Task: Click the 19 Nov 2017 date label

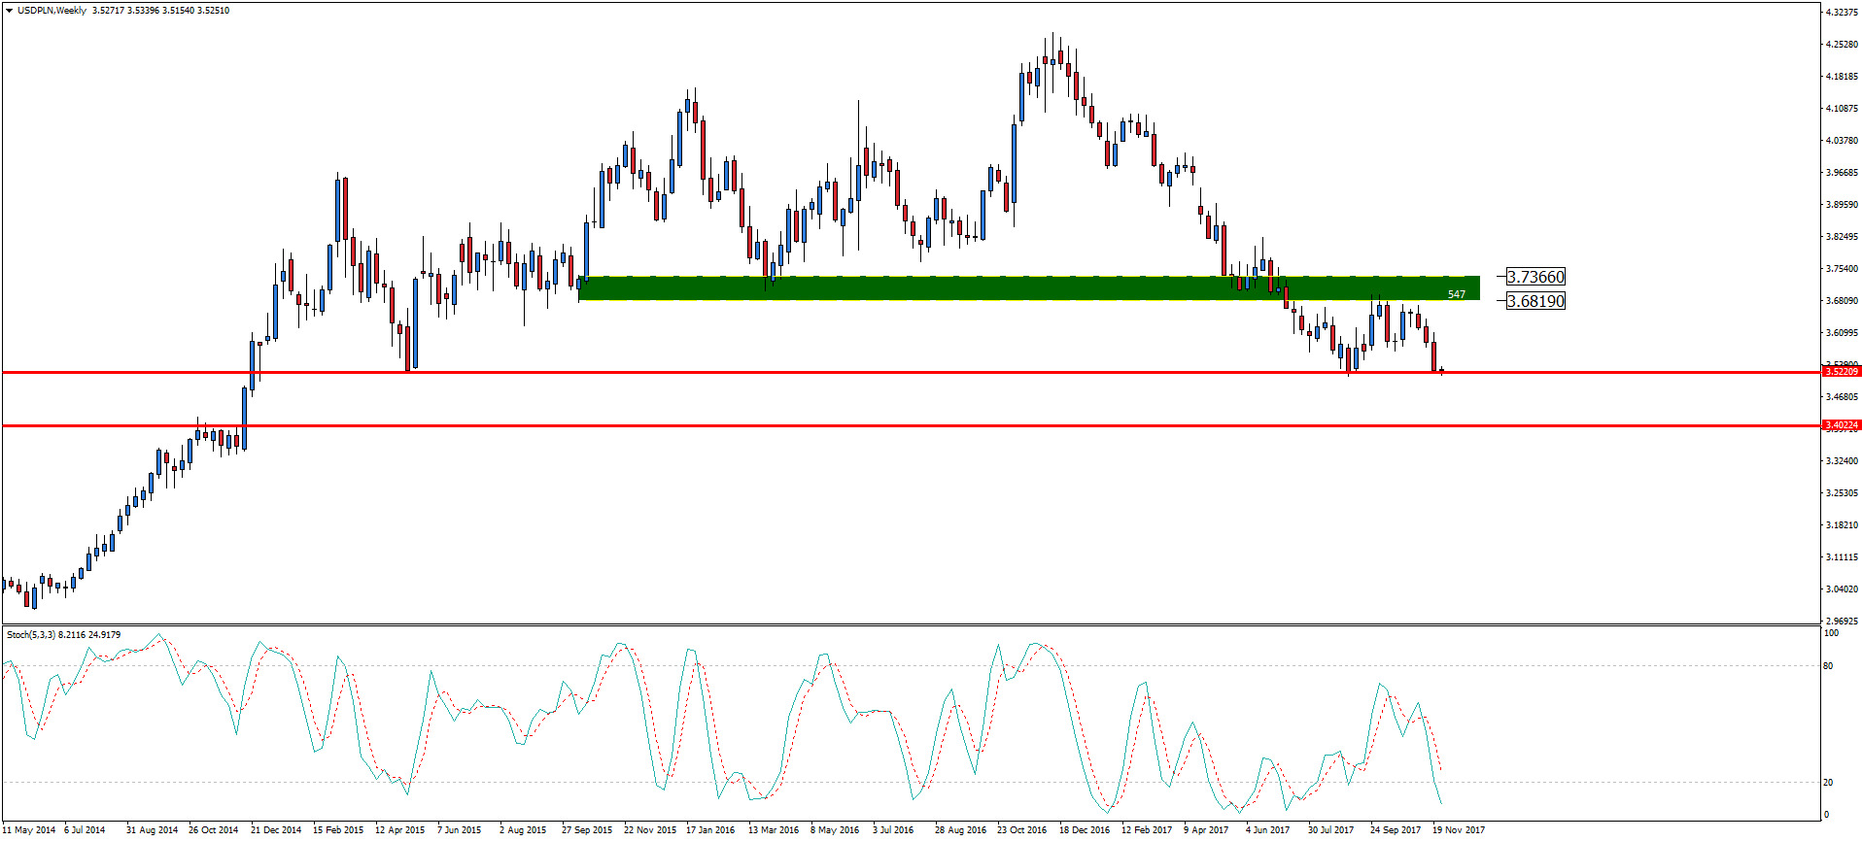Action: (x=1459, y=830)
